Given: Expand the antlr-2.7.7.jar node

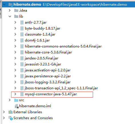Looking at the screenshot, I should coord(15,22).
